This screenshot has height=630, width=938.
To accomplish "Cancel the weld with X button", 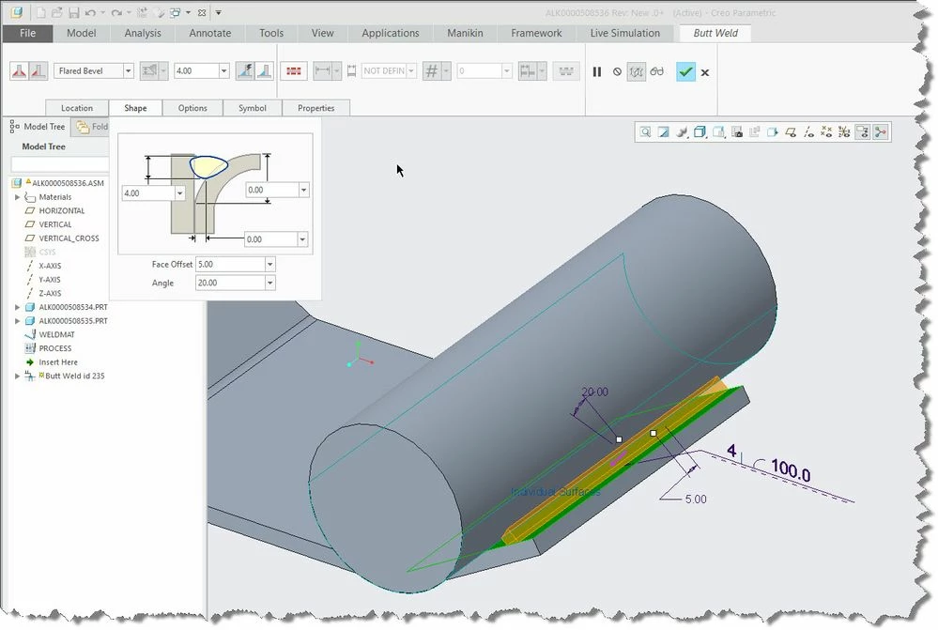I will click(x=705, y=72).
